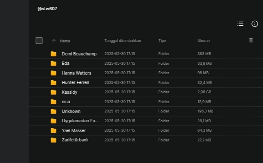Open the Kassidy folder name
The height and width of the screenshot is (163, 263).
(x=69, y=92)
